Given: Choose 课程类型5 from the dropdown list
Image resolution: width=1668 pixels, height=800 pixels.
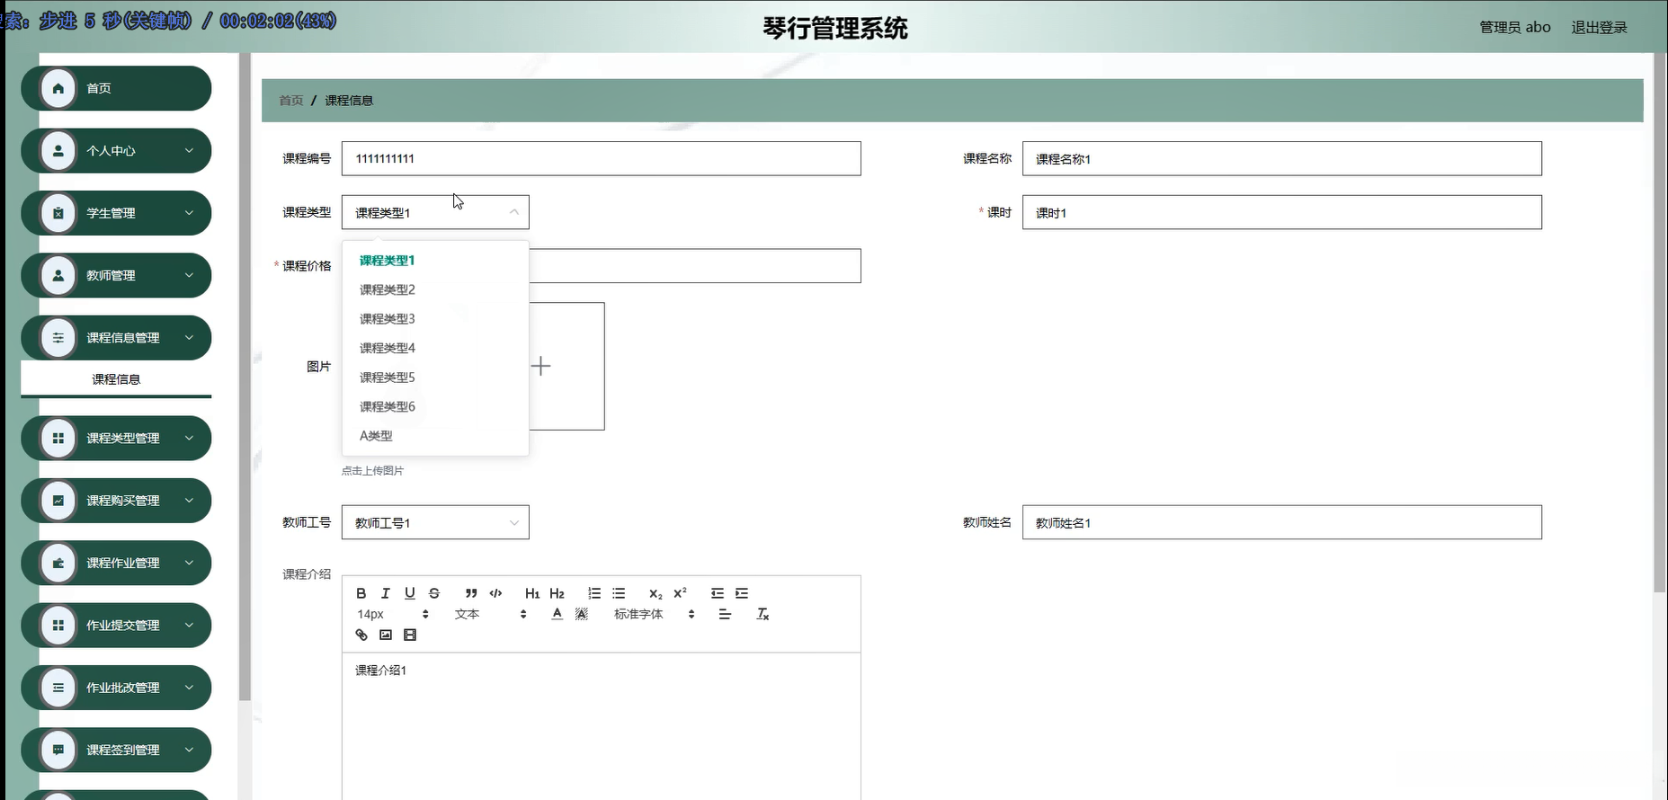Looking at the screenshot, I should coord(435,378).
